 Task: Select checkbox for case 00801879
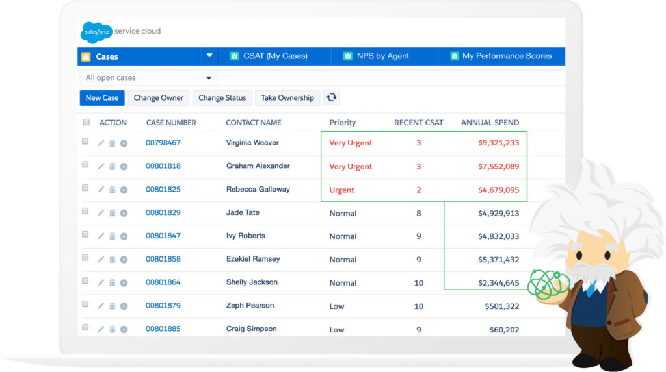[x=85, y=304]
